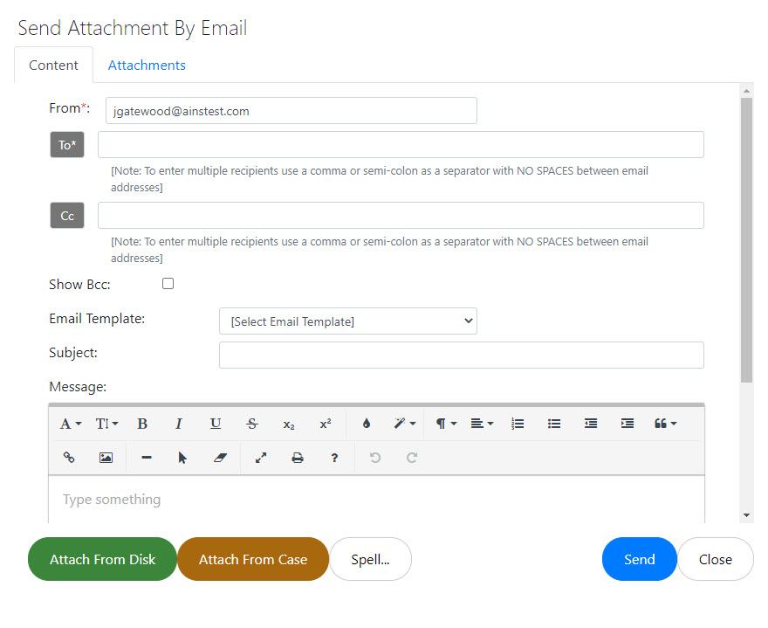
Task: Open the paragraph format dropdown
Action: tap(446, 424)
